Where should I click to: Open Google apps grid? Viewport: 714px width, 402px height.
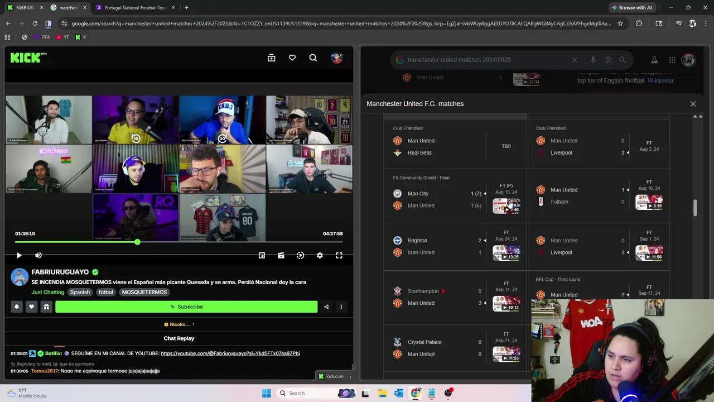pos(672,60)
